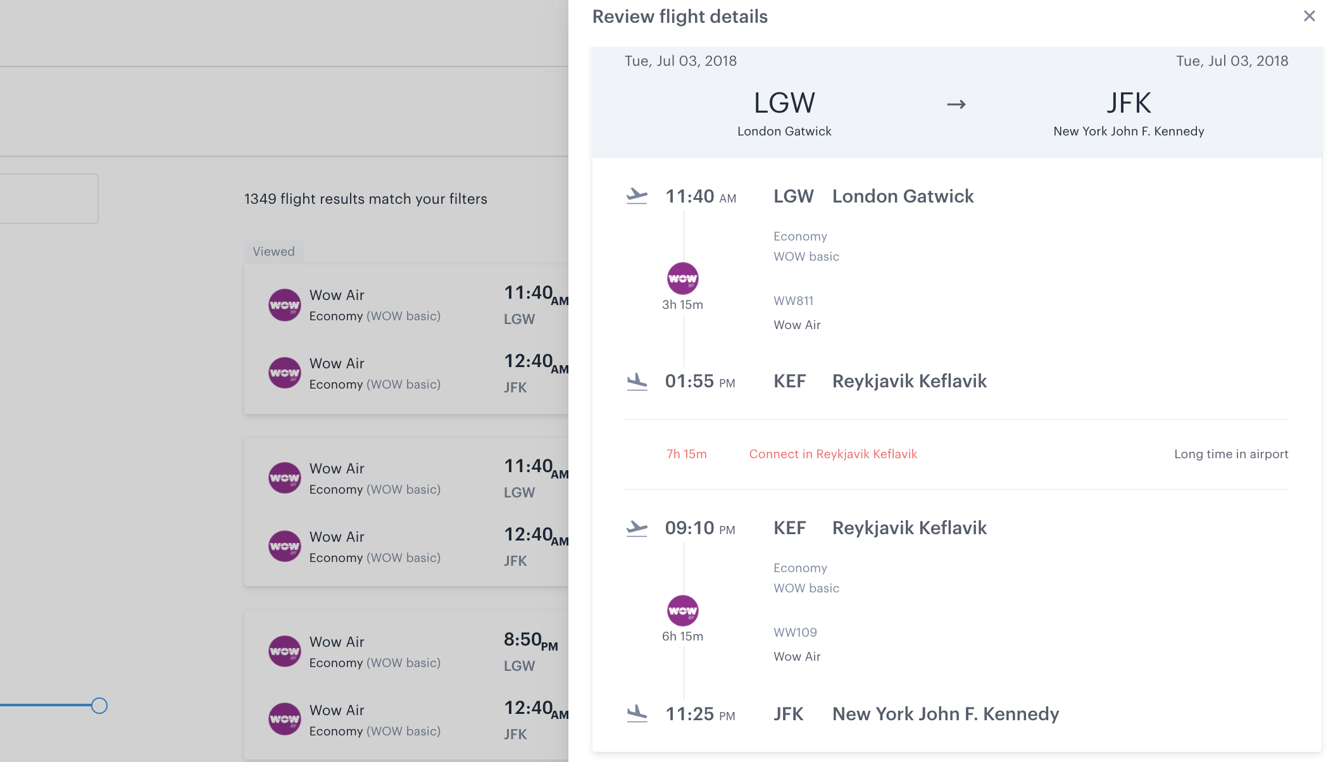This screenshot has width=1333, height=762.
Task: Click the landing plane icon at 01:55 PM
Action: point(637,382)
